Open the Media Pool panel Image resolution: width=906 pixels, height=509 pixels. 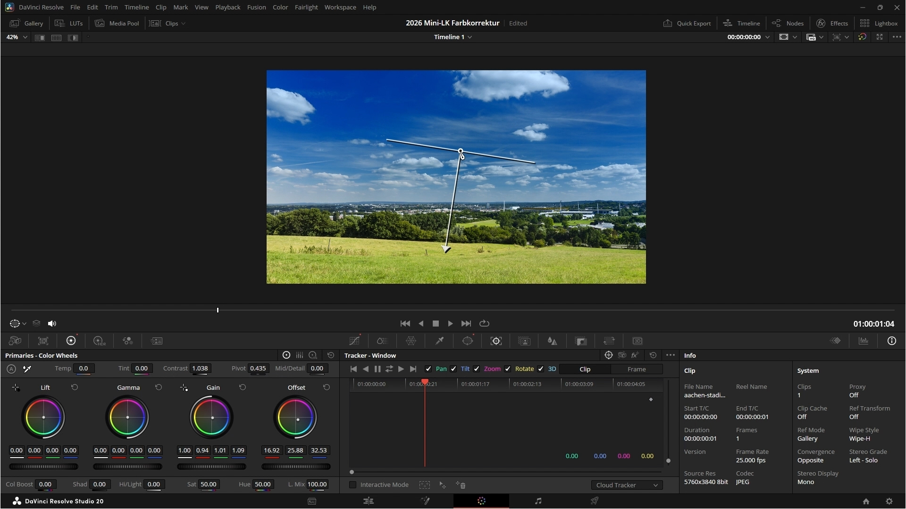click(x=117, y=23)
